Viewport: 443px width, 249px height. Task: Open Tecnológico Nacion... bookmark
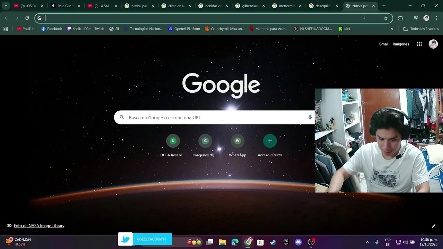point(143,29)
